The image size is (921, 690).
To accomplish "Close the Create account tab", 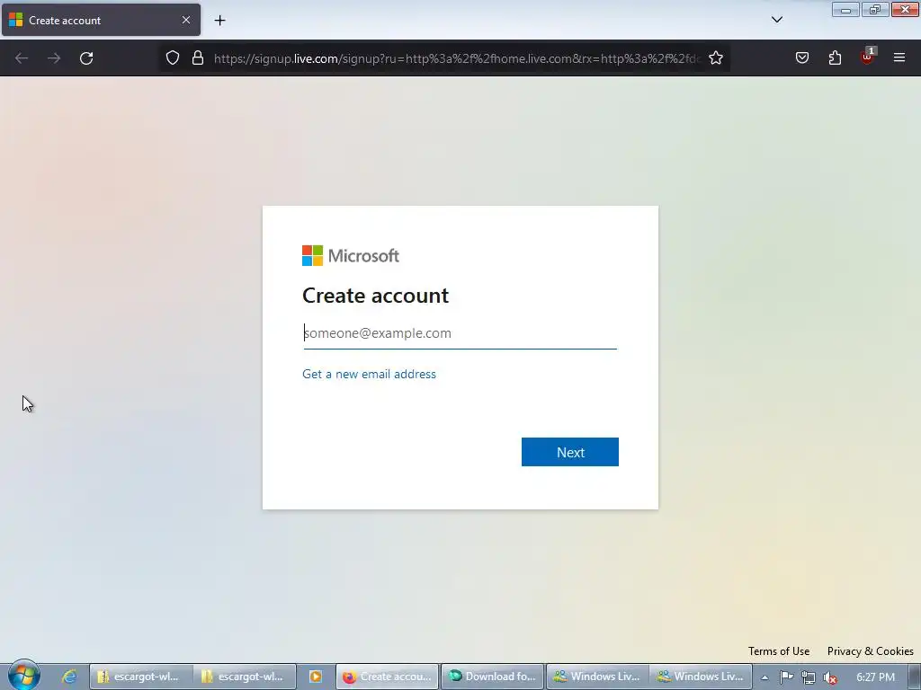I will coord(185,20).
